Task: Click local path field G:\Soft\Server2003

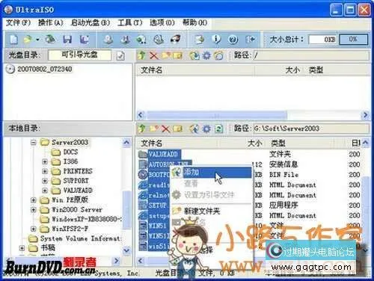Action: tap(310, 129)
